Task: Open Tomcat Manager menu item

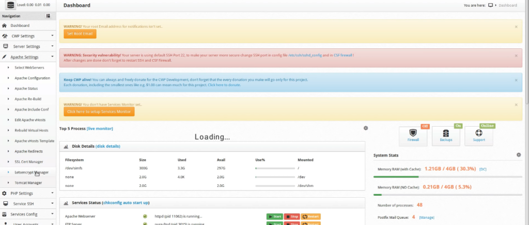Action: click(x=28, y=183)
